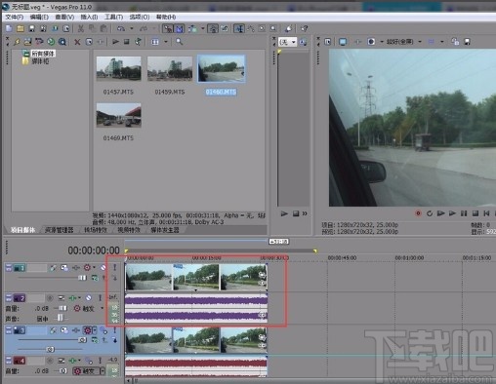The image size is (496, 384).
Task: Click the What's This help icon
Action: tap(305, 28)
